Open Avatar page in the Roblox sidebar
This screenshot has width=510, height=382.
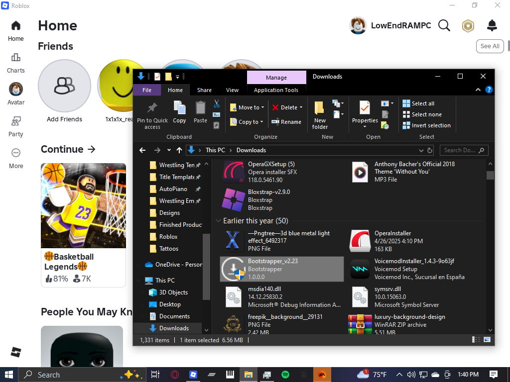(x=15, y=94)
